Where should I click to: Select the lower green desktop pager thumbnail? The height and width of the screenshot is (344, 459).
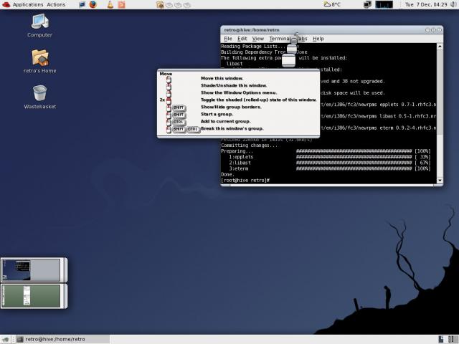[31, 296]
